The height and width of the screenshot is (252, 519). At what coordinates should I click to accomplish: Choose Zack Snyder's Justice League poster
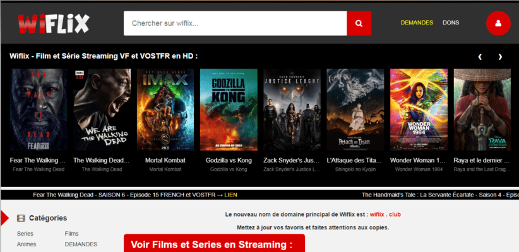[292, 109]
